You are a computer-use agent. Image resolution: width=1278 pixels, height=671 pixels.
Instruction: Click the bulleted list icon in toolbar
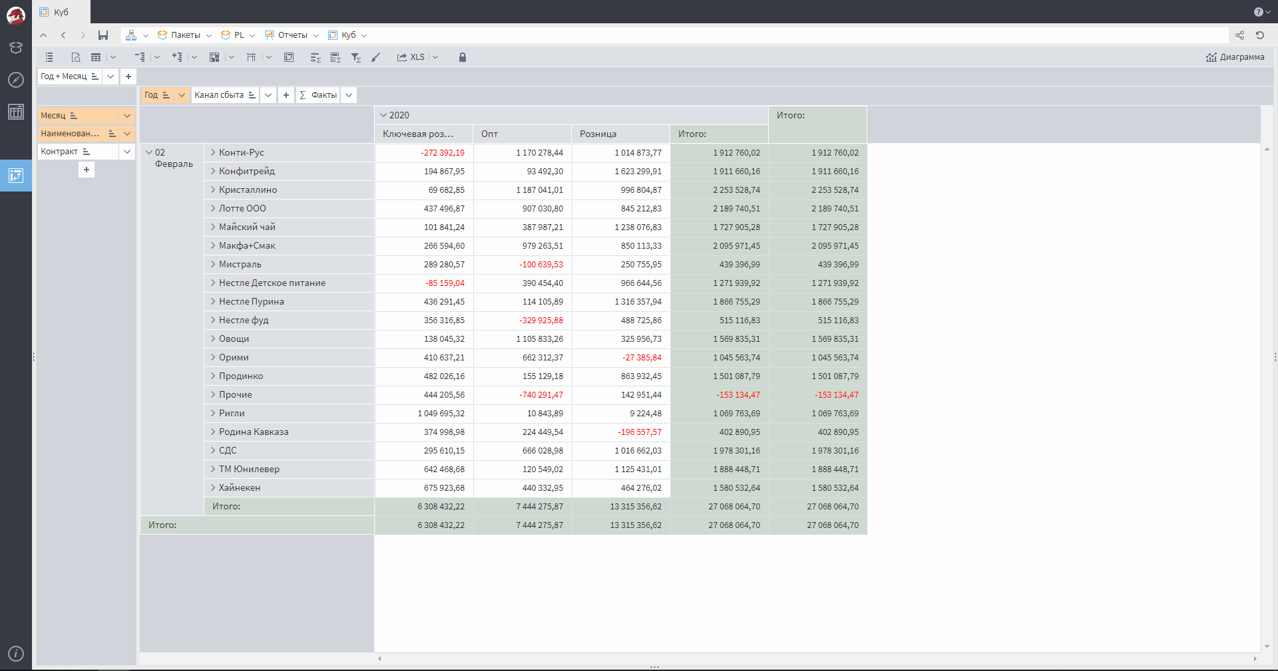(49, 57)
